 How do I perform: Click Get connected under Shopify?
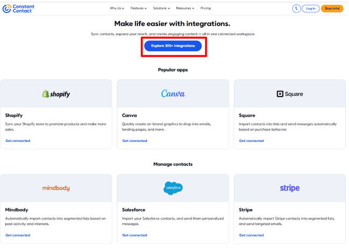[18, 141]
